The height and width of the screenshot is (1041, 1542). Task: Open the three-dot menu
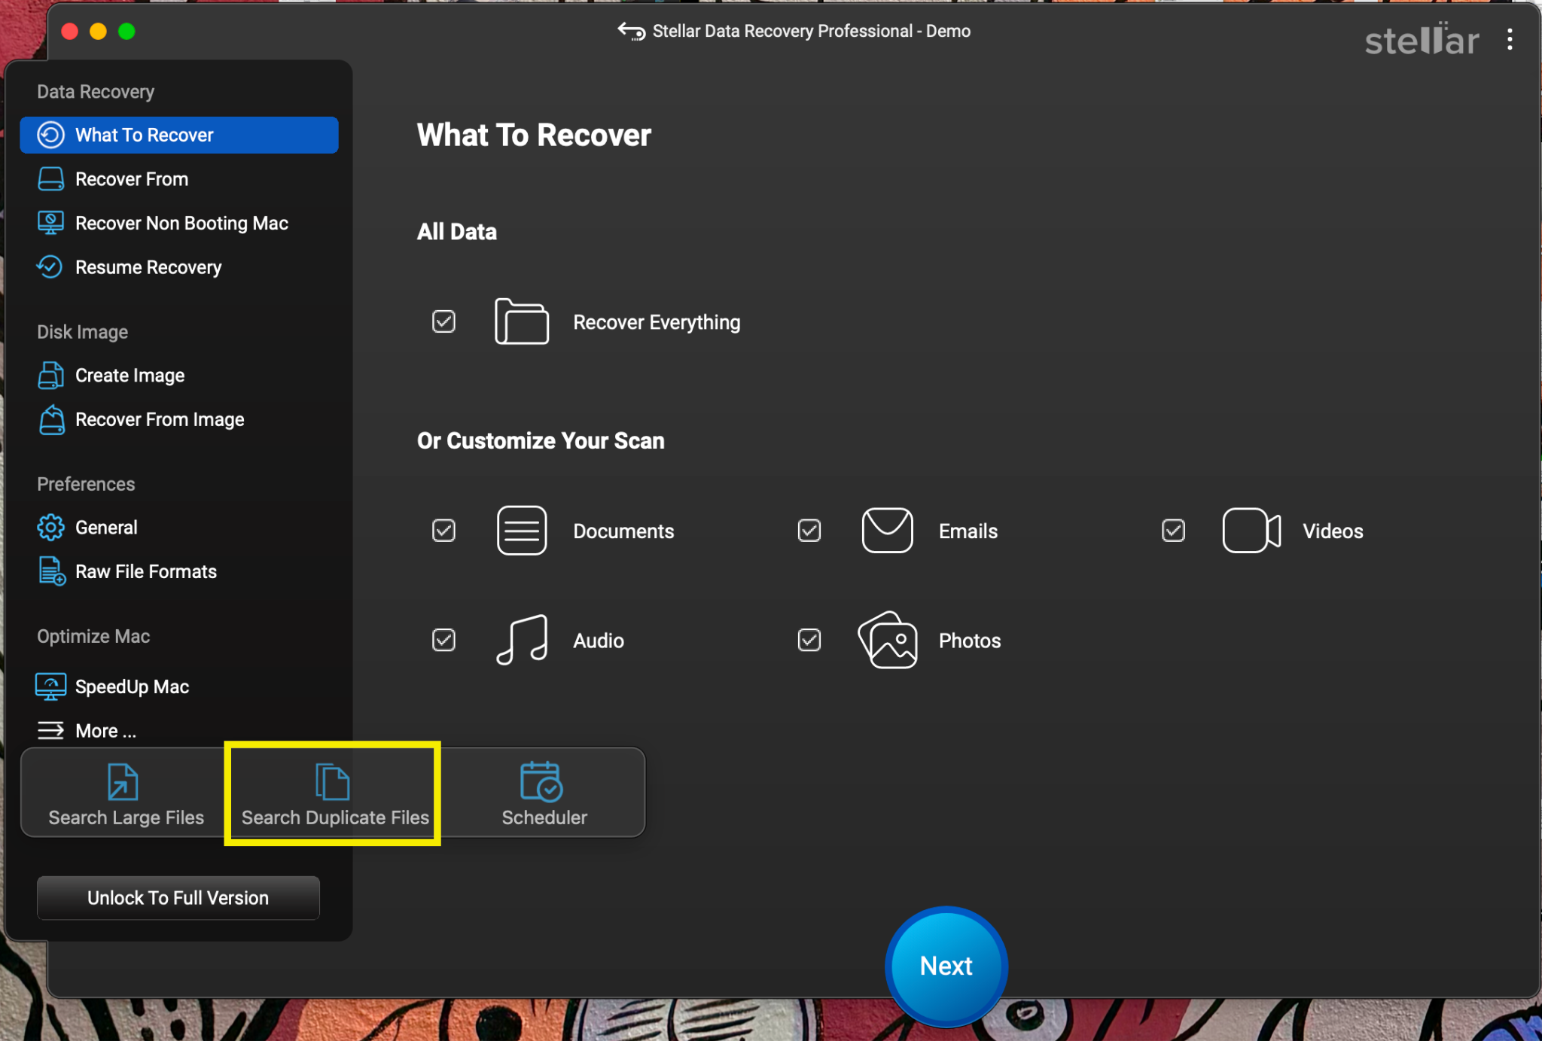point(1510,40)
